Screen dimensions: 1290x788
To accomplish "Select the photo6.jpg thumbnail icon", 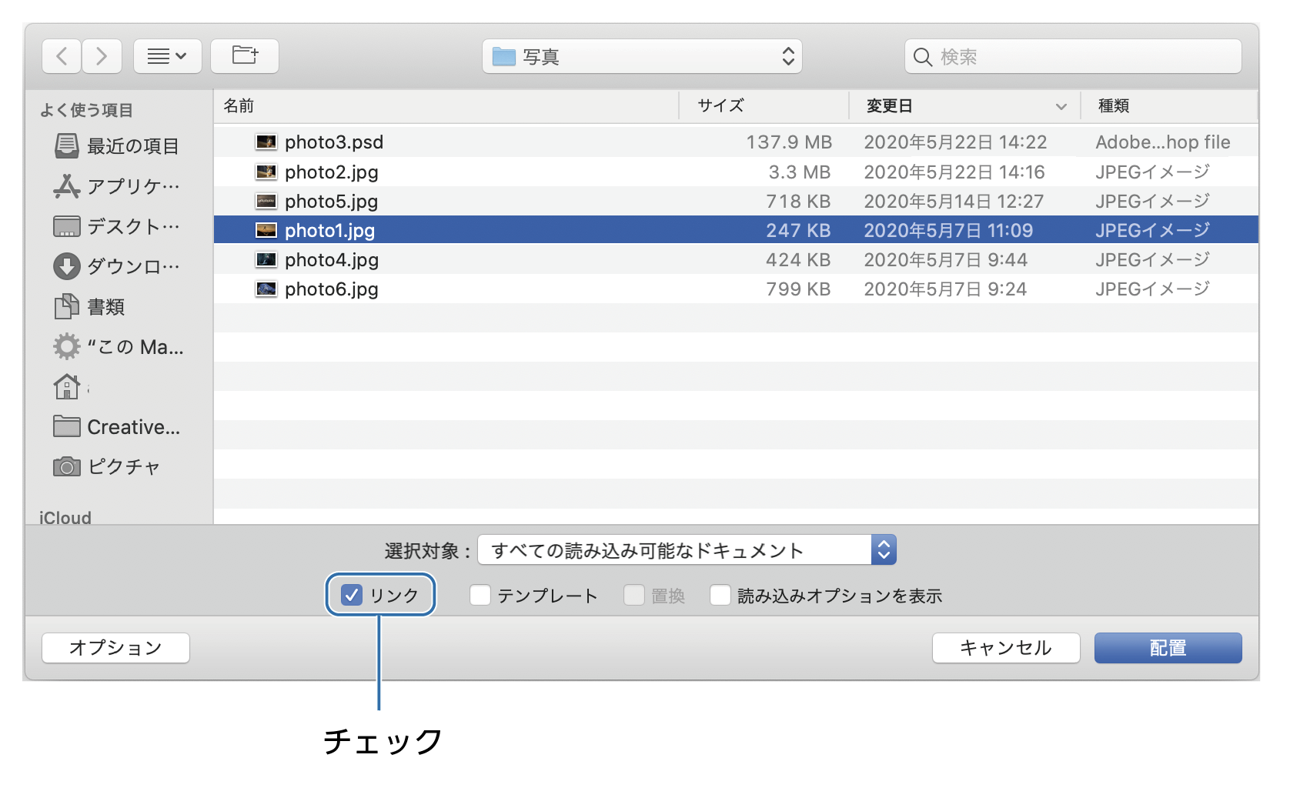I will [x=266, y=289].
